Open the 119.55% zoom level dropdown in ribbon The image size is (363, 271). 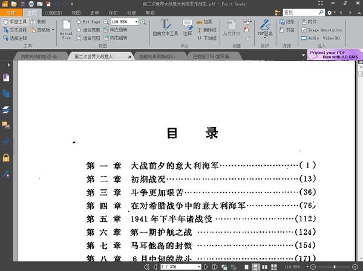[136, 22]
